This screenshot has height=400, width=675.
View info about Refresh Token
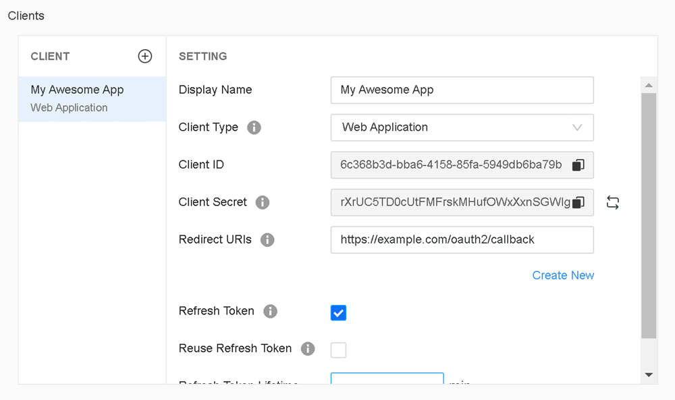tap(270, 312)
